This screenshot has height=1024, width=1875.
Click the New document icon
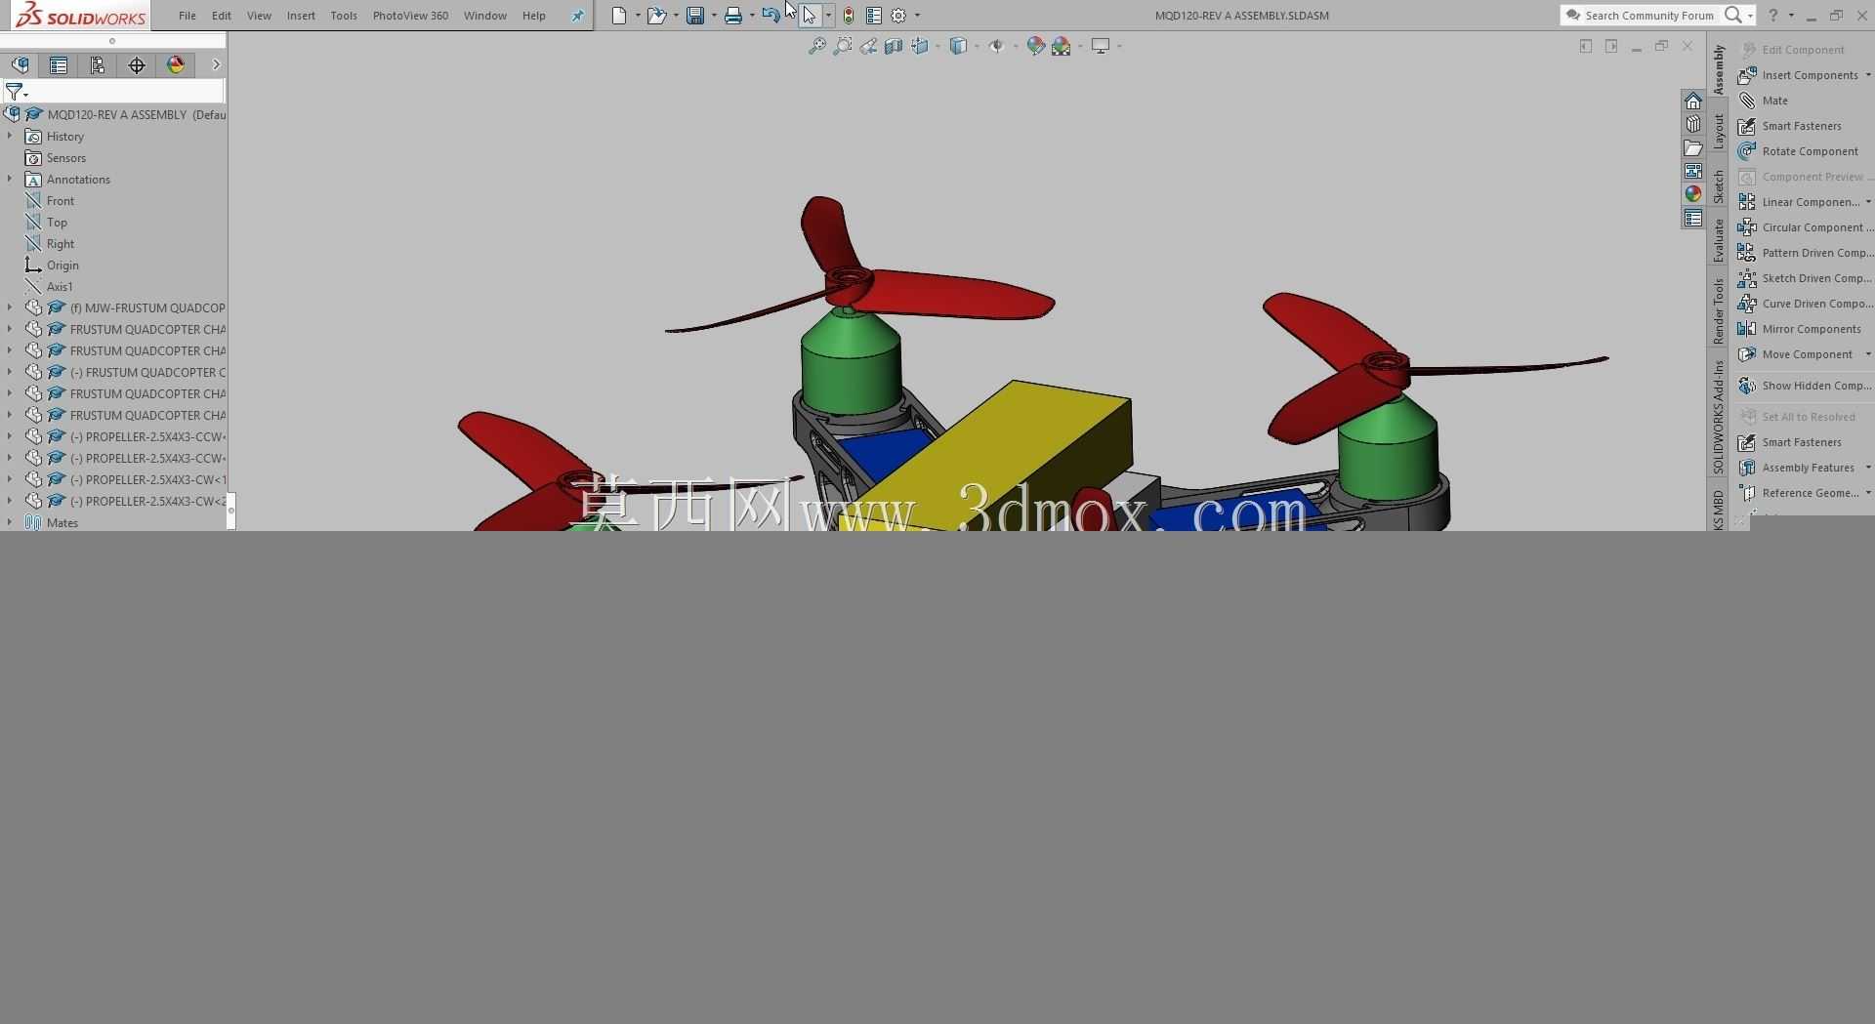(x=619, y=16)
